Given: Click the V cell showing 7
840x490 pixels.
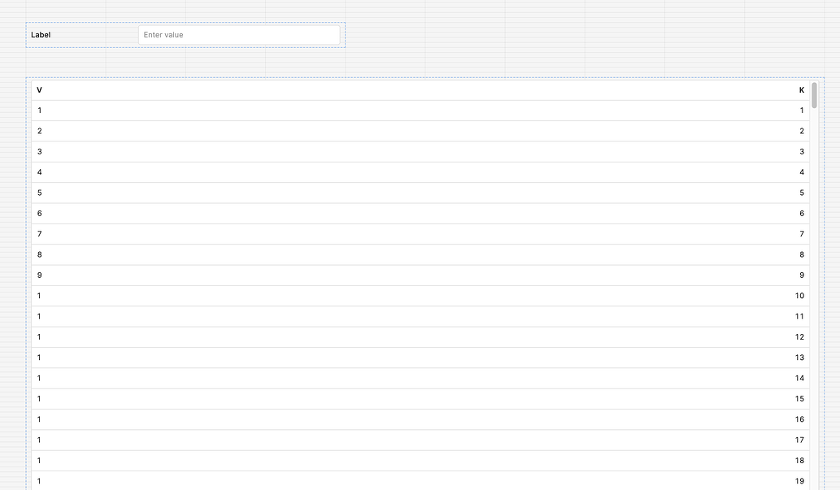Looking at the screenshot, I should [x=40, y=234].
